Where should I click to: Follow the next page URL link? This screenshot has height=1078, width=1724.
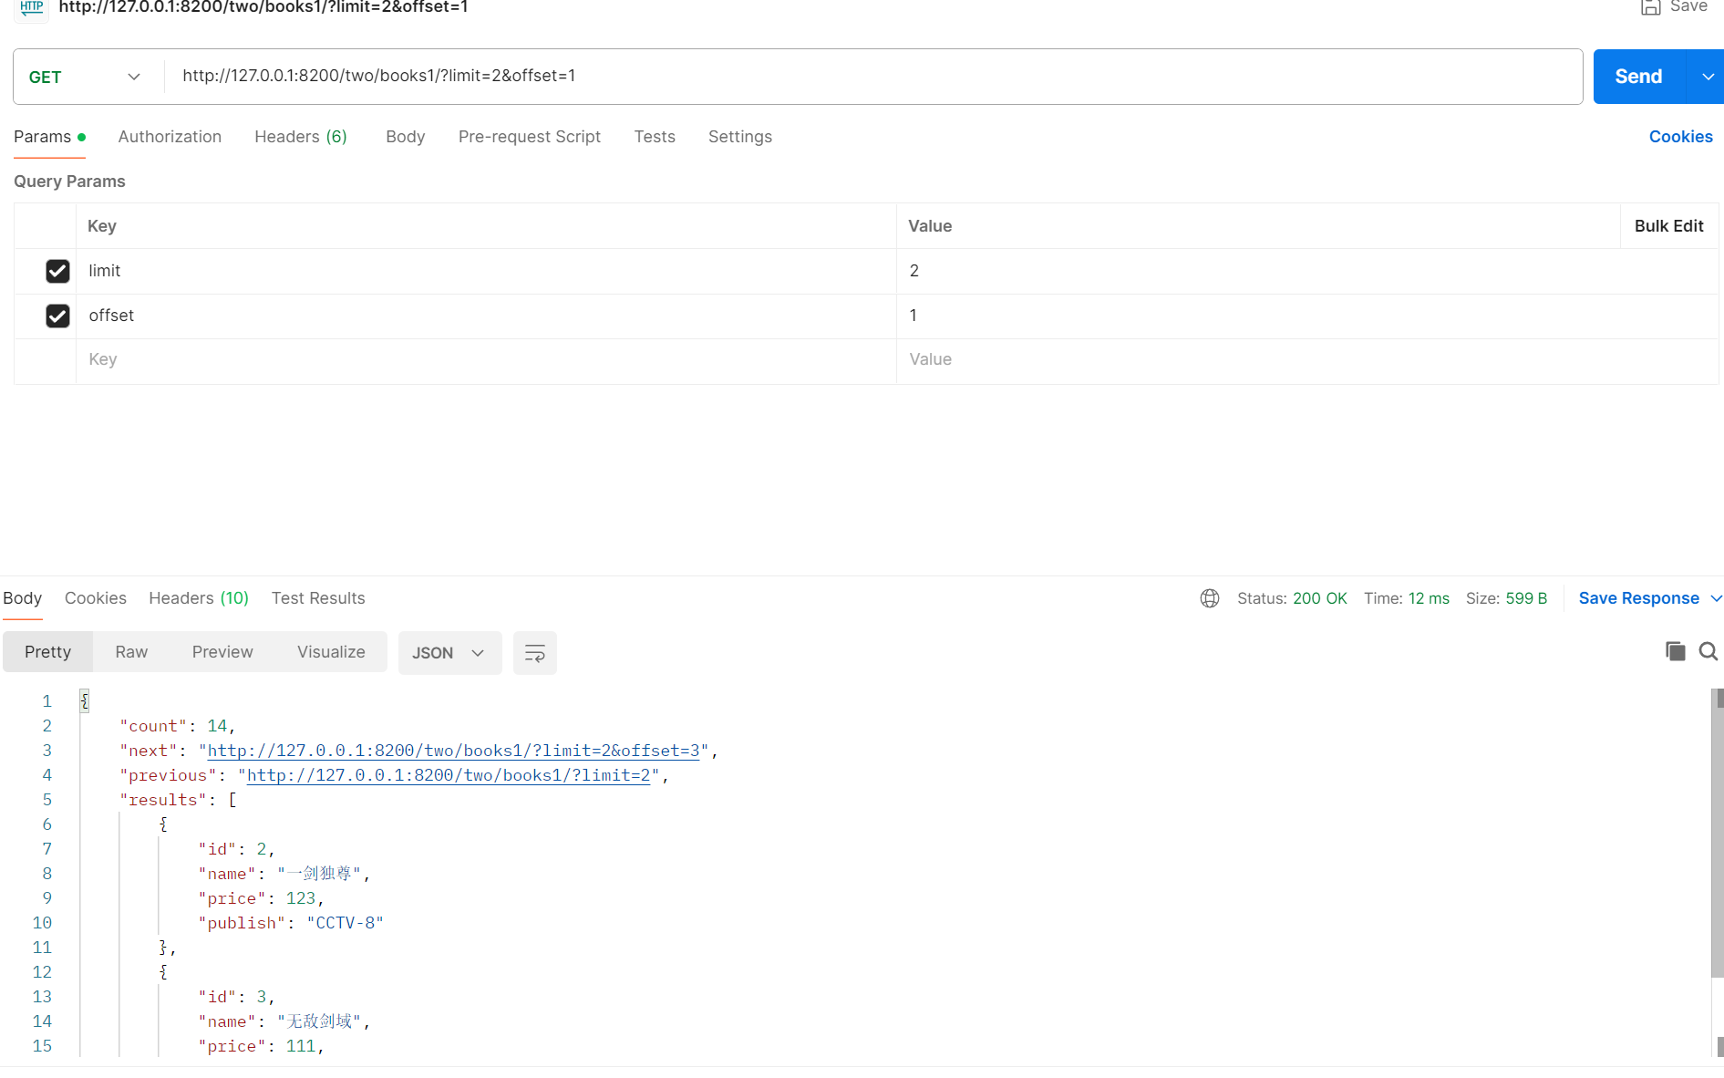coord(453,751)
